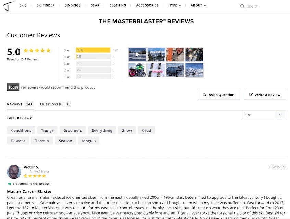Enable the Terrain filter tag

click(42, 141)
